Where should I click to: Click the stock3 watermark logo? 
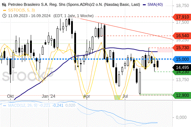tap(28, 75)
